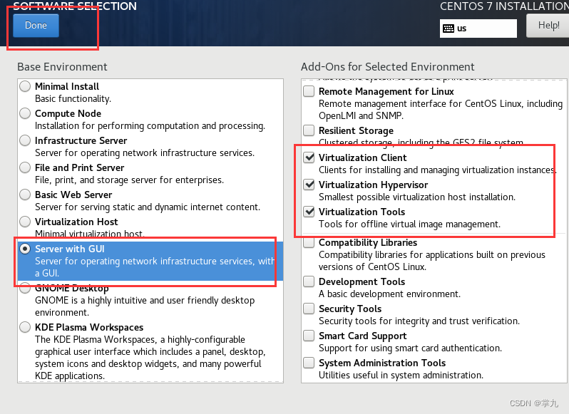Choose GNOME Desktop radio button
The image size is (569, 414).
click(25, 288)
